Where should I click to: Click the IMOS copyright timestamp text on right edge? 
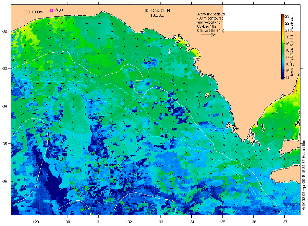pos(304,175)
